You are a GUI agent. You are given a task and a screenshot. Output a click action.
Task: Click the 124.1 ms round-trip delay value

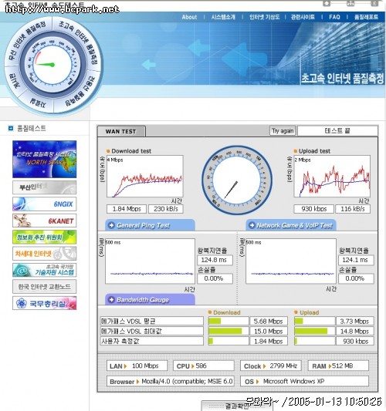pyautogui.click(x=356, y=260)
